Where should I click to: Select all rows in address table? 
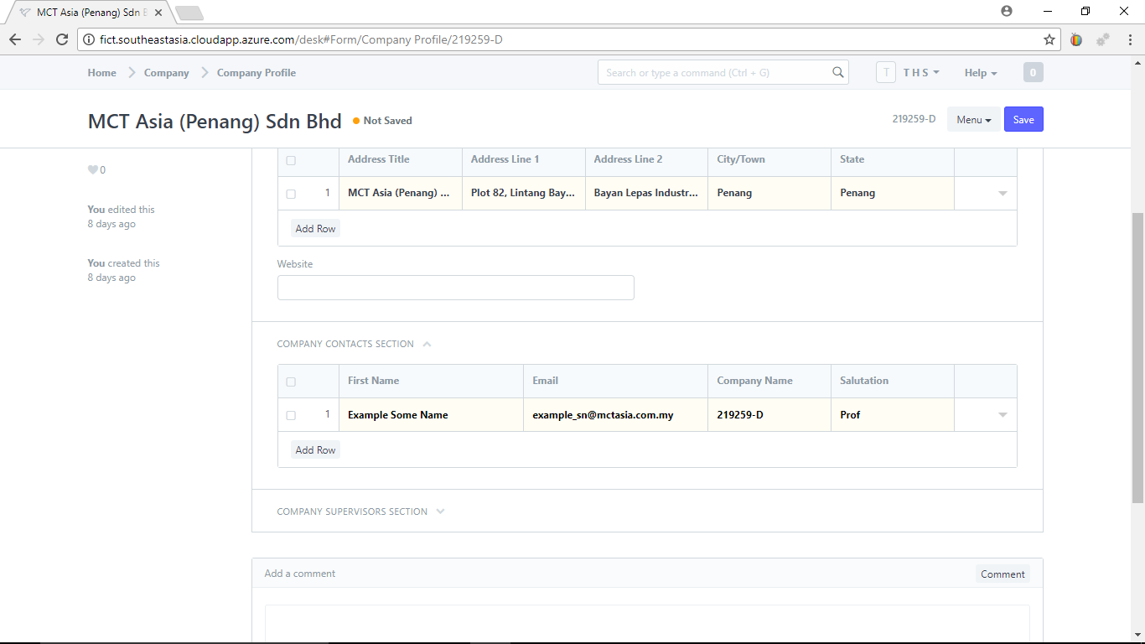291,160
